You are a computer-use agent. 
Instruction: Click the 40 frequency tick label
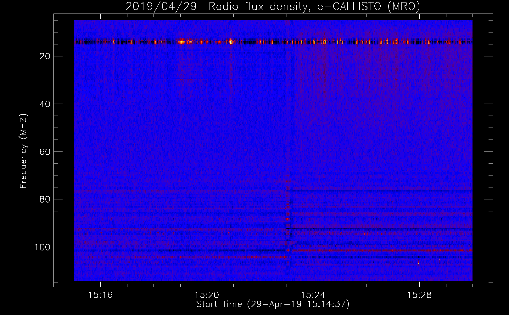click(45, 104)
